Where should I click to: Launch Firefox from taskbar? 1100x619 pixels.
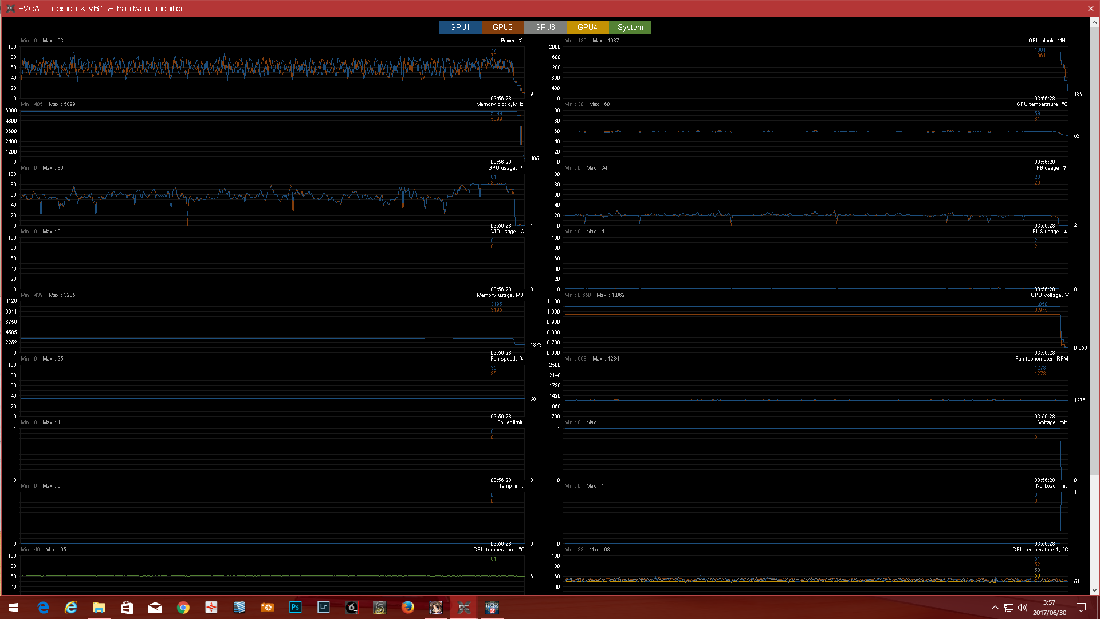407,607
